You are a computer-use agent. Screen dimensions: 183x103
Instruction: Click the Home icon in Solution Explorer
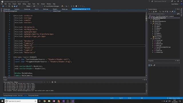click(x=154, y=11)
